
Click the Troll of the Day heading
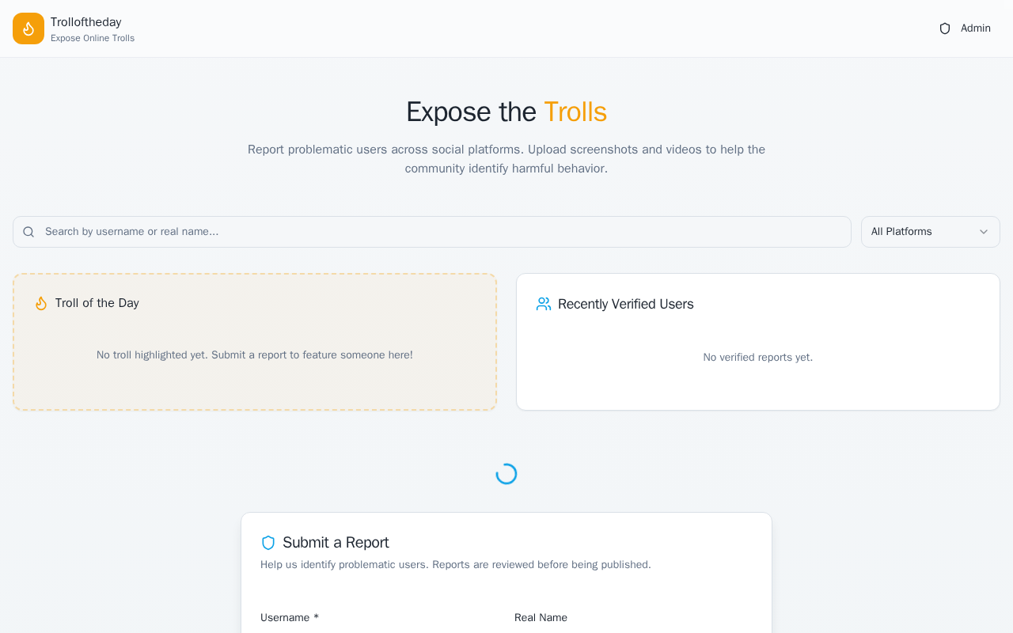tap(97, 303)
